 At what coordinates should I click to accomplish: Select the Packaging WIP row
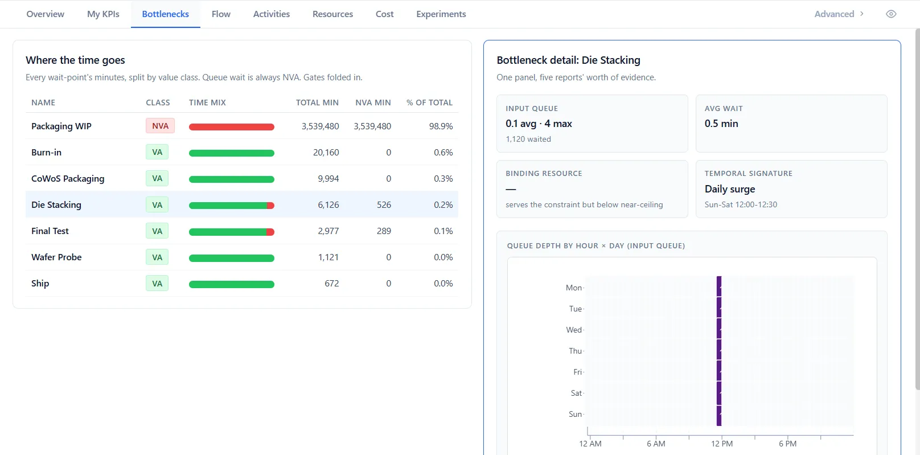[242, 126]
